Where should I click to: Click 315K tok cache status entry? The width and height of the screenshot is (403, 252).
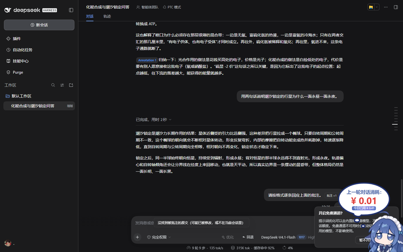tap(253, 248)
